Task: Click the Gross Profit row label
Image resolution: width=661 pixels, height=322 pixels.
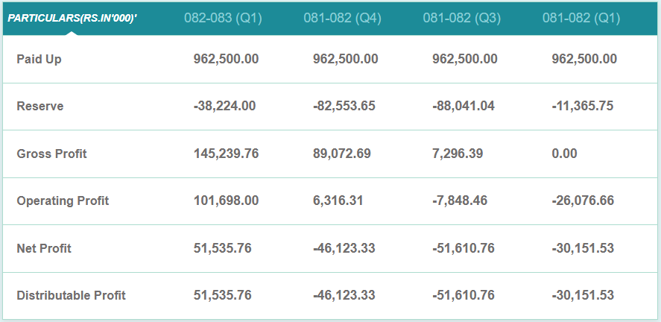Action: click(x=51, y=154)
